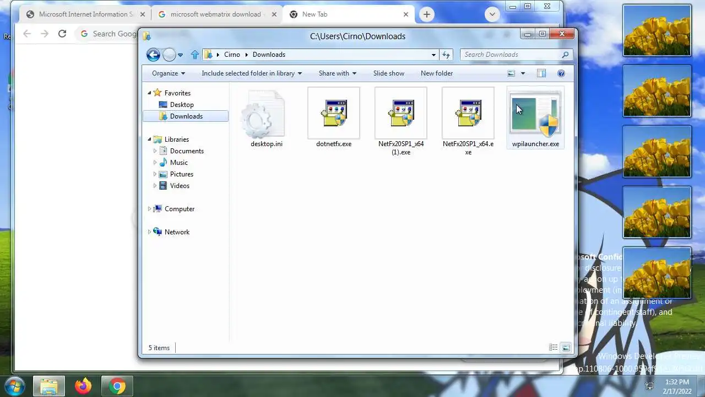The image size is (705, 397).
Task: Click the NetFx20SP1_x64.exe file name
Action: pyautogui.click(x=468, y=148)
